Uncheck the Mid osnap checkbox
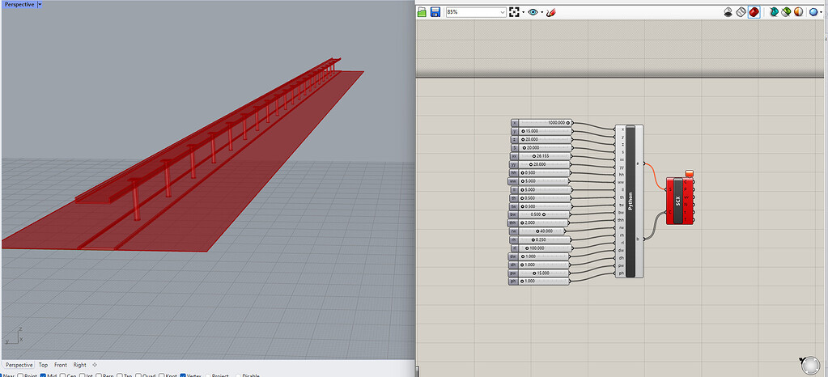This screenshot has width=828, height=377. point(43,376)
